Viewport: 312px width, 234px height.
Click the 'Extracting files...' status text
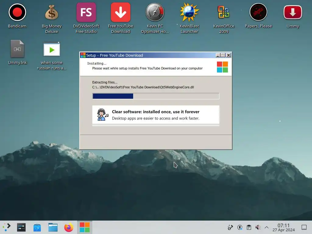coord(105,82)
